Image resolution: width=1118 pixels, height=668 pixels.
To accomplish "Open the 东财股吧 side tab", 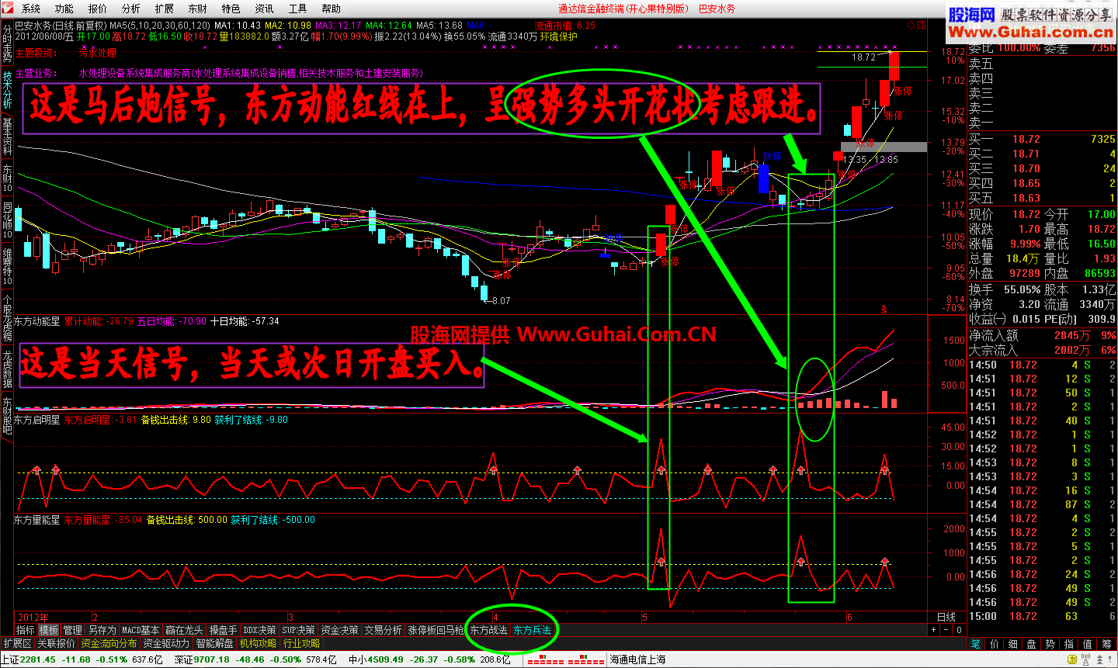I will click(7, 416).
